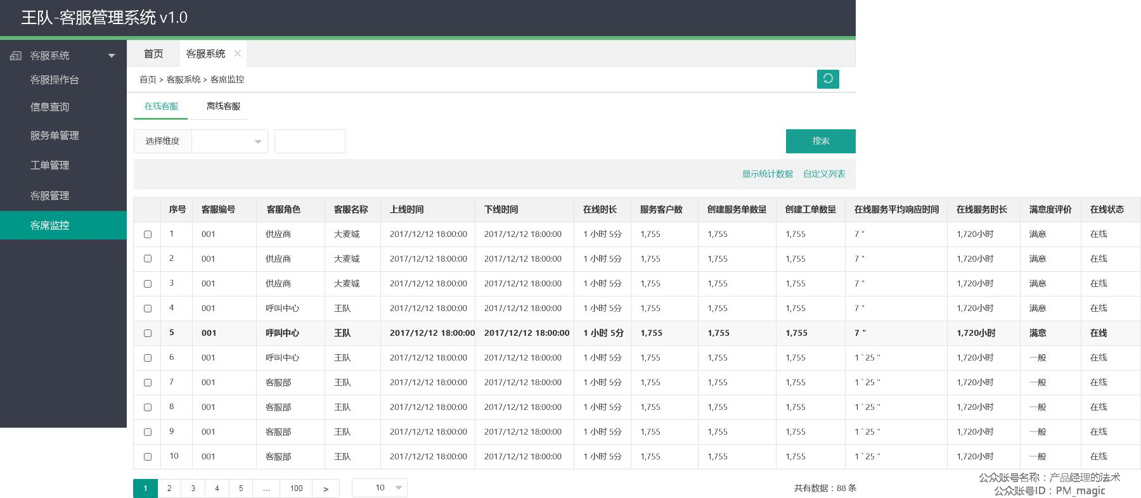Click 大麦城 in row 1
This screenshot has height=498, width=1141.
click(347, 234)
